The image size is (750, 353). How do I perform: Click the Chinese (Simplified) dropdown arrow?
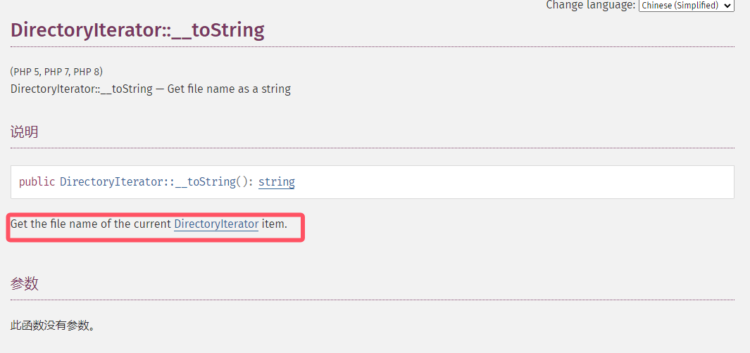click(x=727, y=6)
